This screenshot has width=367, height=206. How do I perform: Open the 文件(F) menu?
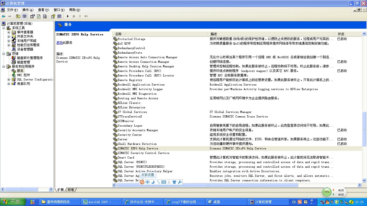coord(12,10)
